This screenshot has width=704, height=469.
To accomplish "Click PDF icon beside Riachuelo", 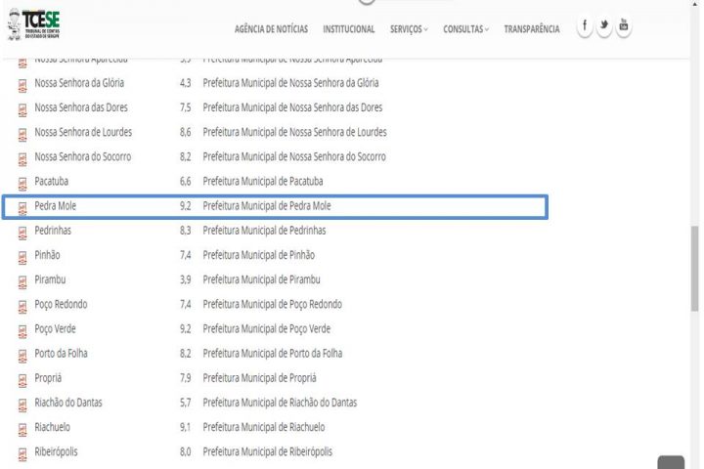I will [x=22, y=429].
